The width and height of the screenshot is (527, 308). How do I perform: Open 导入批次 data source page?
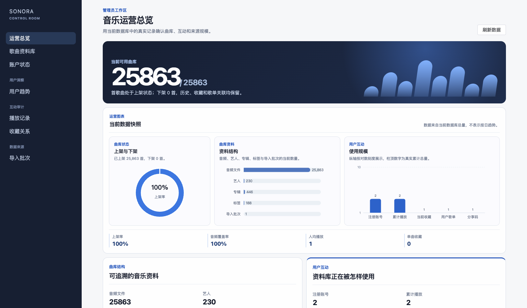point(41,158)
